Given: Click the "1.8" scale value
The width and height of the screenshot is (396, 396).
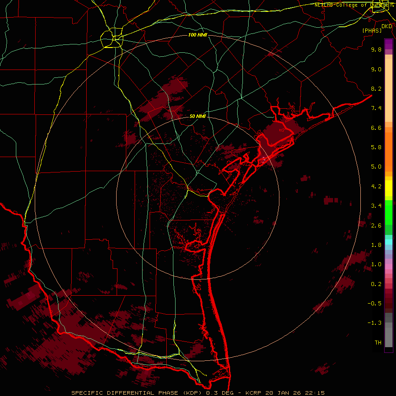Looking at the screenshot, I should coord(376,245).
